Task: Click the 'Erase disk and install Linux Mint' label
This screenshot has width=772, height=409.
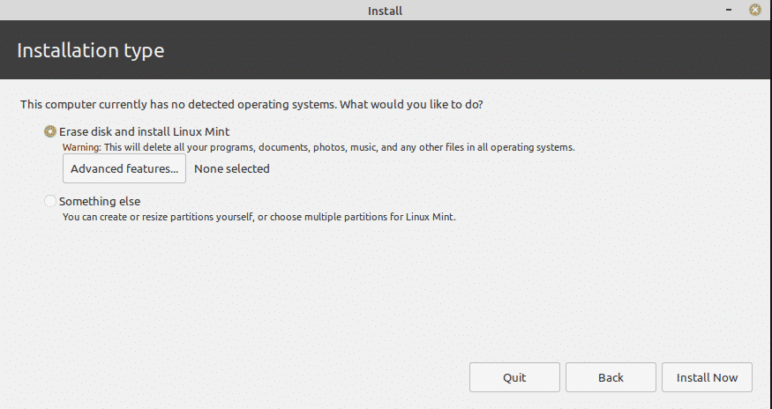Action: 145,131
